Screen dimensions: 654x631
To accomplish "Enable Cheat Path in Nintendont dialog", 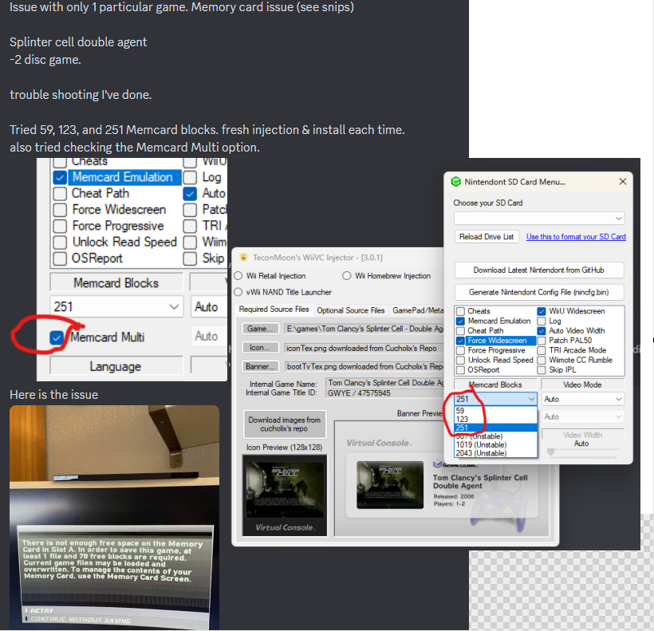I will pos(460,331).
